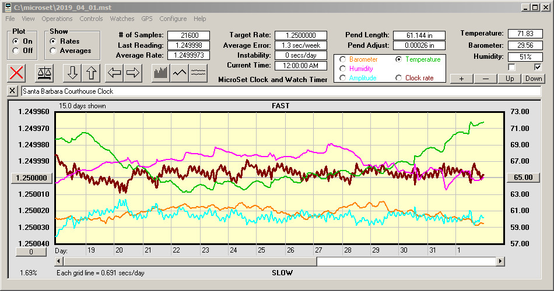Click the down arrow shift graph icon

72,73
